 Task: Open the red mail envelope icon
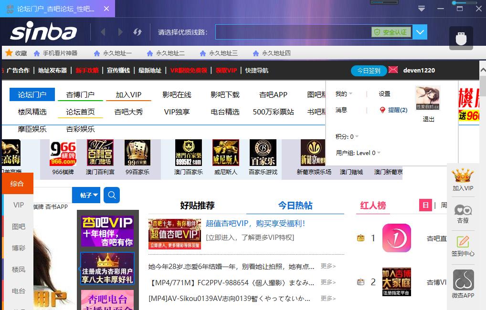(393, 70)
